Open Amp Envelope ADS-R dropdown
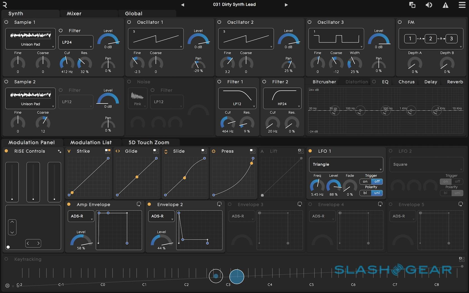This screenshot has height=293, width=469. pyautogui.click(x=81, y=216)
